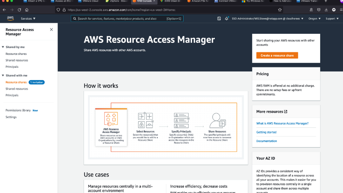Viewport: 343px width, 193px height.
Task: Click the browser back arrow
Action: point(4,10)
